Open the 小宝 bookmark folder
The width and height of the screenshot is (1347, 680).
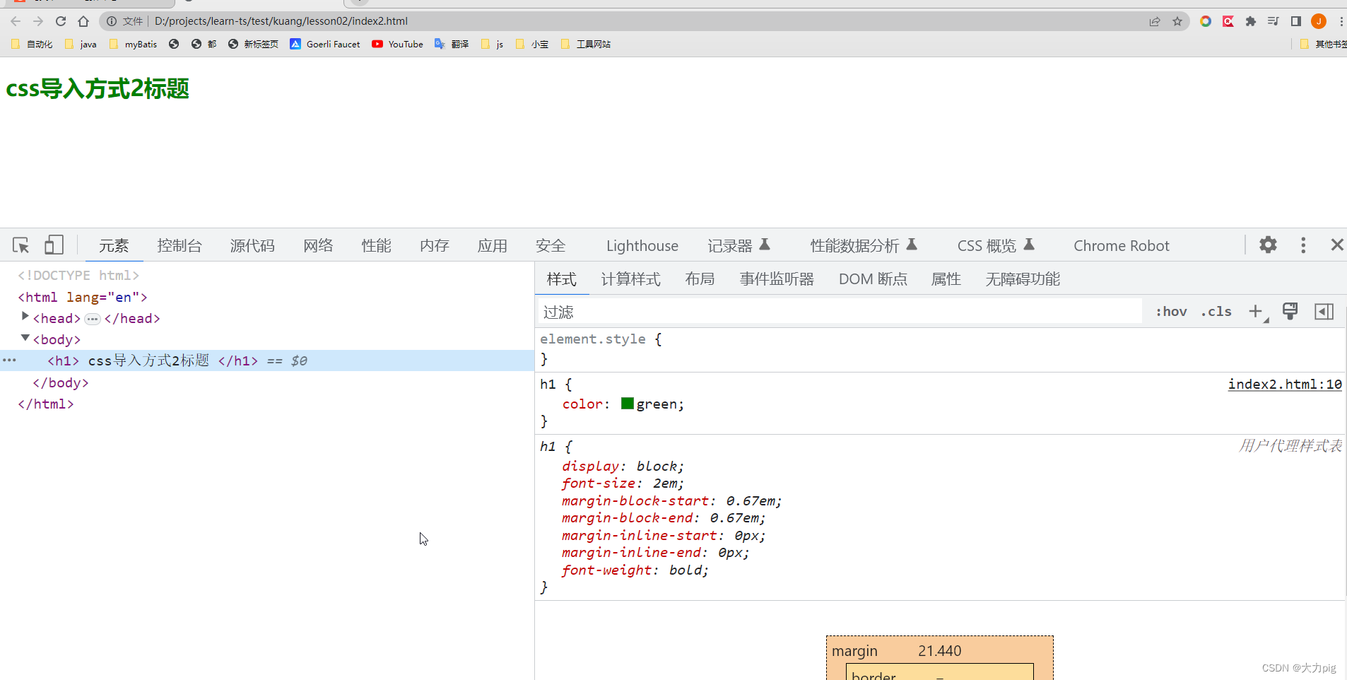(x=532, y=44)
